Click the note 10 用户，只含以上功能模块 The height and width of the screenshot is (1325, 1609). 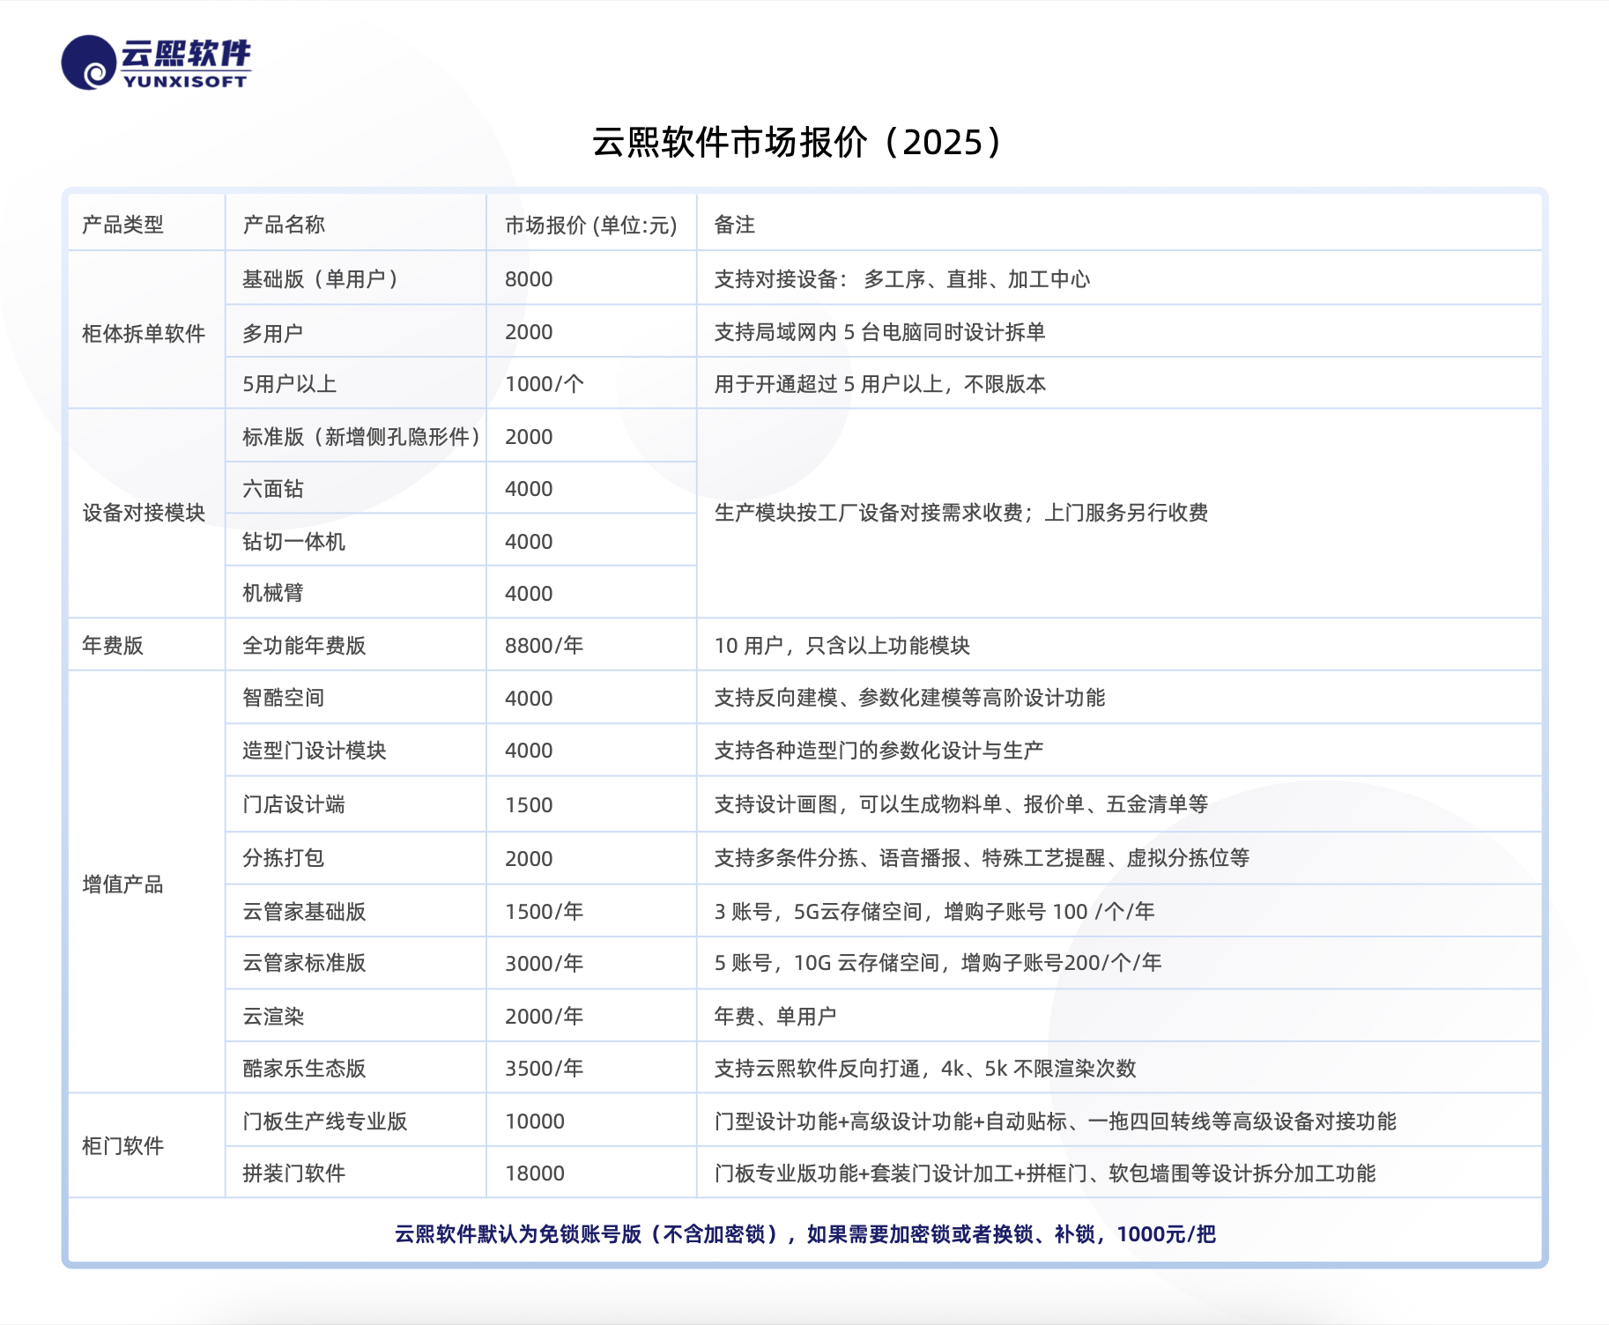tap(842, 646)
